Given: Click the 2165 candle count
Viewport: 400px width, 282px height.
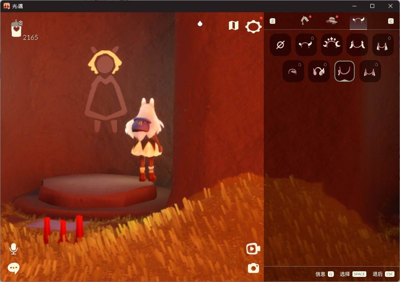Looking at the screenshot, I should (x=30, y=38).
